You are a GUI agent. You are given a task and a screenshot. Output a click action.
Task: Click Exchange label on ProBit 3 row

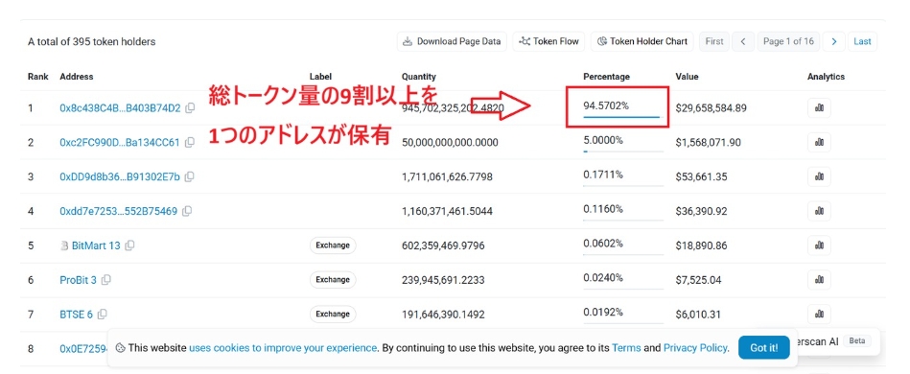click(x=333, y=280)
